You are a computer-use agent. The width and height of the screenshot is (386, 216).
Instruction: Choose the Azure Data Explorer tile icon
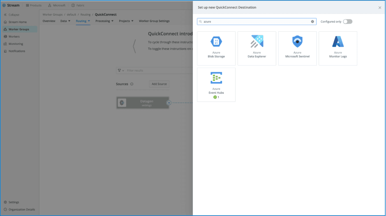pos(257,42)
